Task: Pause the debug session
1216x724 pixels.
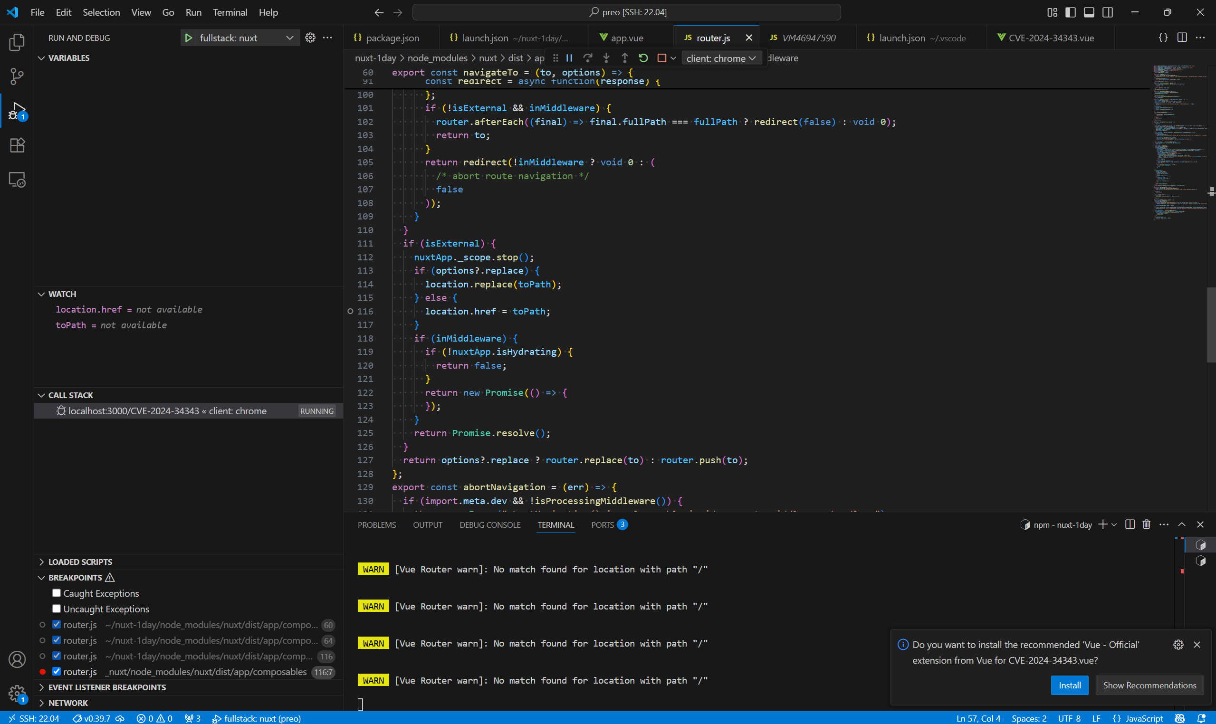Action: 569,58
